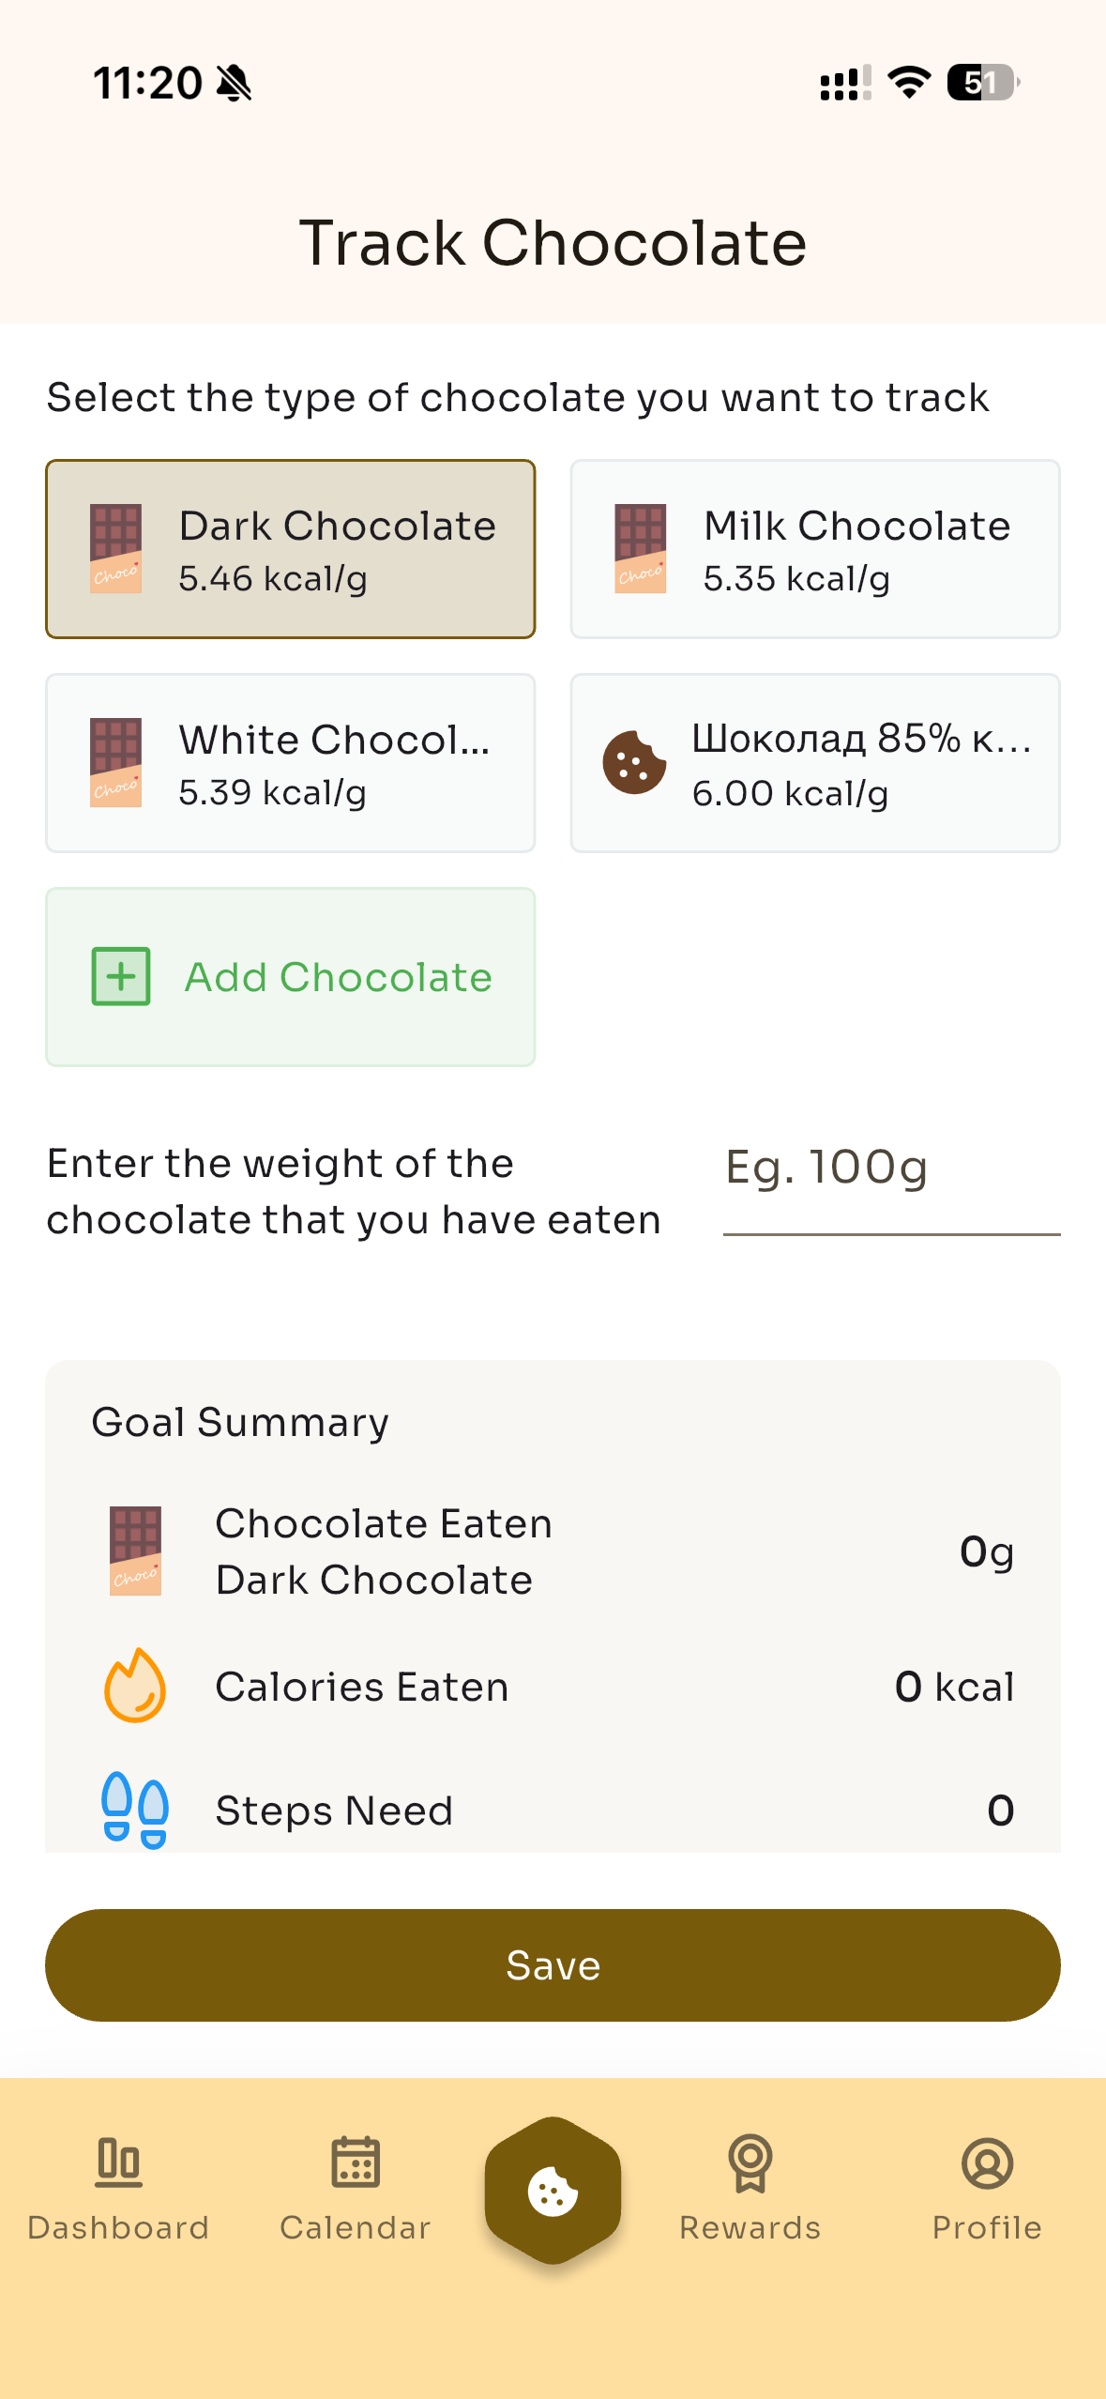
Task: Click the Add Chocolate text label
Action: click(x=339, y=977)
